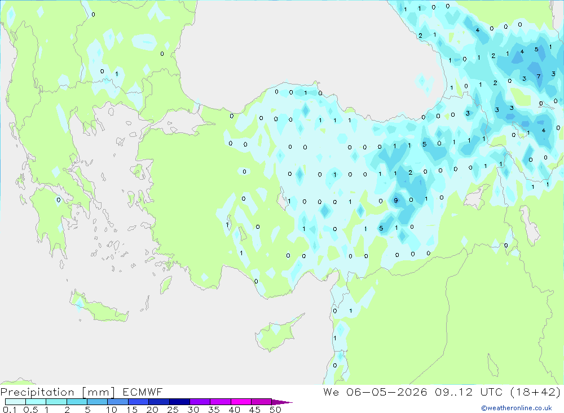Image resolution: width=564 pixels, height=413 pixels.
Task: Click the 35–40 mm purple legend swatch
Action: [x=221, y=402]
